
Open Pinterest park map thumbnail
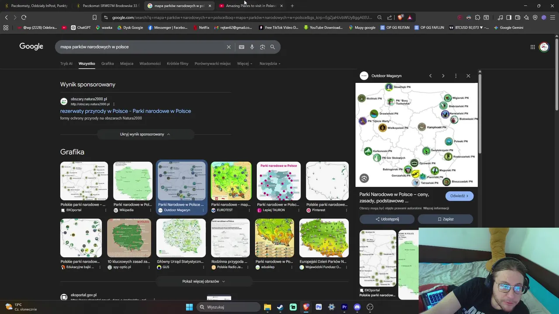(327, 181)
